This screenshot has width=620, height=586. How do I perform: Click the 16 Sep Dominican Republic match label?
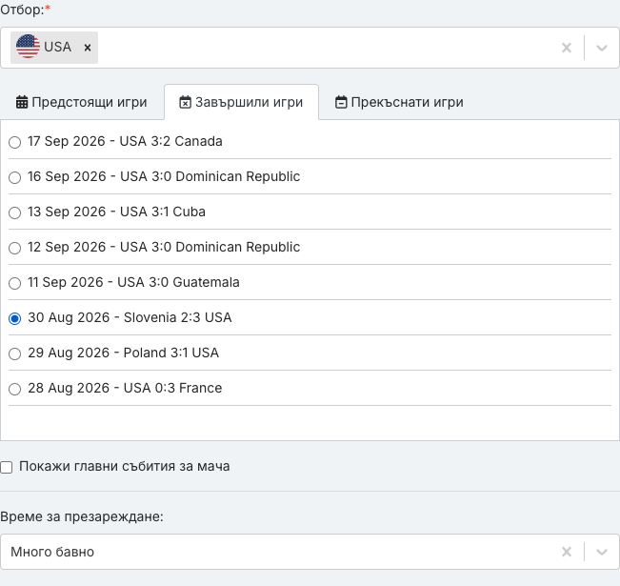click(164, 176)
